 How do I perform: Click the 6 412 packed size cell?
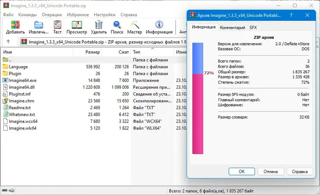(124, 114)
